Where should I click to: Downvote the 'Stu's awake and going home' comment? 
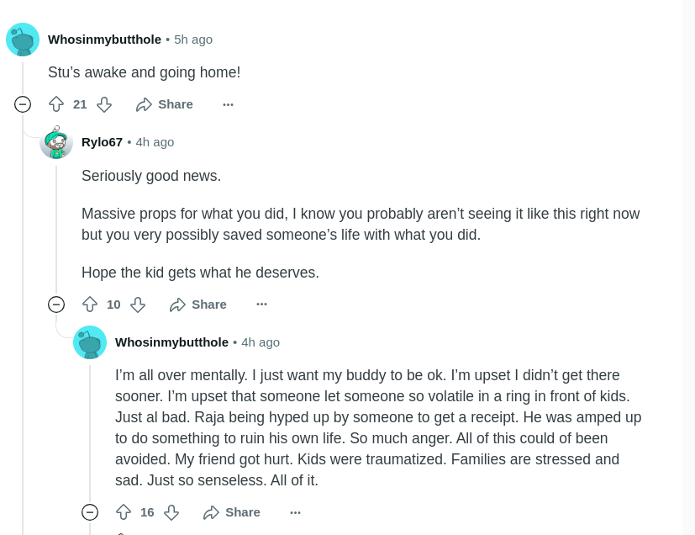tap(104, 104)
